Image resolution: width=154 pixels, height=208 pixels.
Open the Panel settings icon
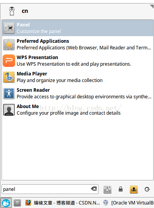click(9, 28)
